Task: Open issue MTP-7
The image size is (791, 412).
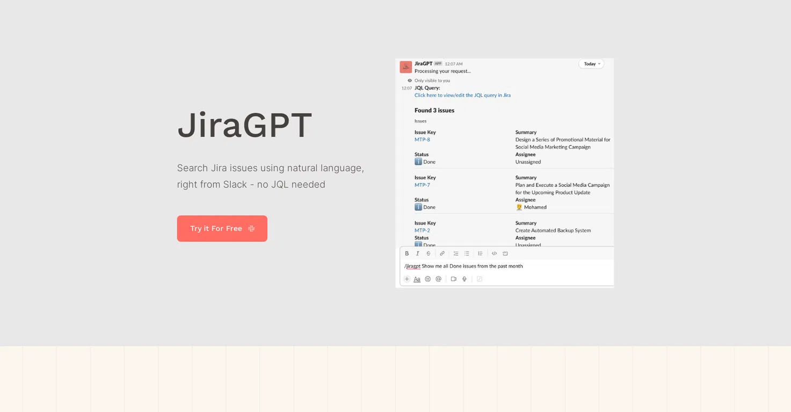Action: 422,185
